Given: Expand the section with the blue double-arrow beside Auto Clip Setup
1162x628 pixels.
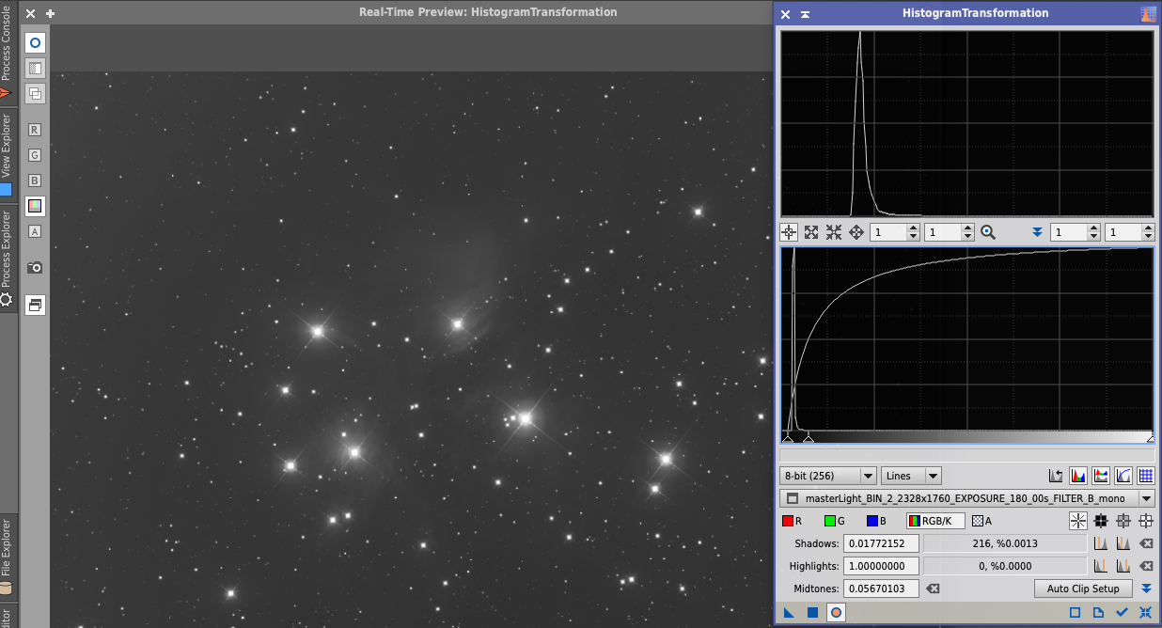Looking at the screenshot, I should (x=1146, y=589).
